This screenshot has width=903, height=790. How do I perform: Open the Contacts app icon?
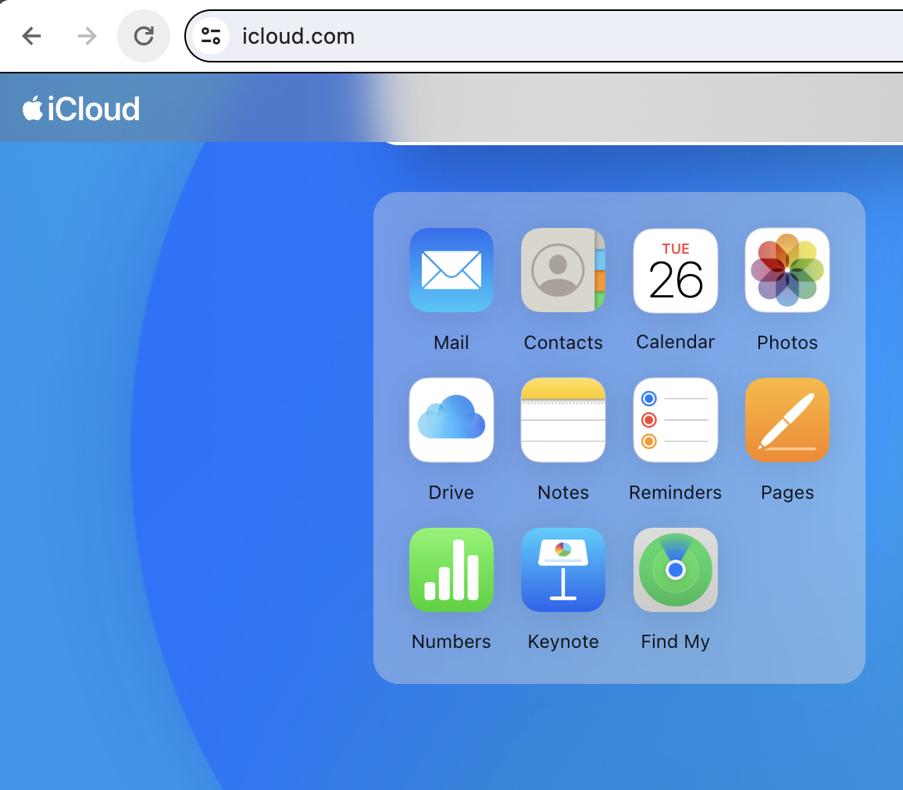(562, 270)
